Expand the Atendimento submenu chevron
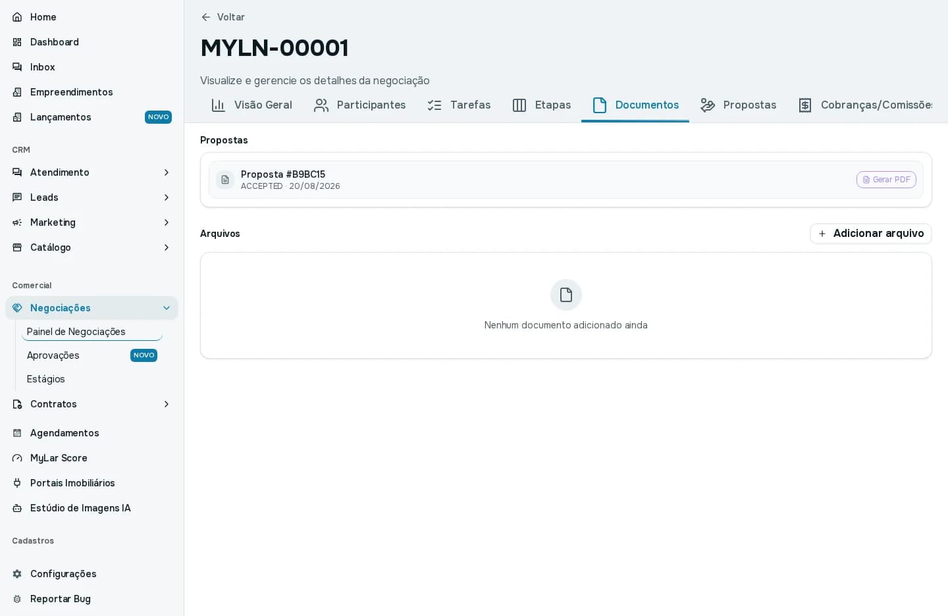The width and height of the screenshot is (948, 616). coord(167,172)
